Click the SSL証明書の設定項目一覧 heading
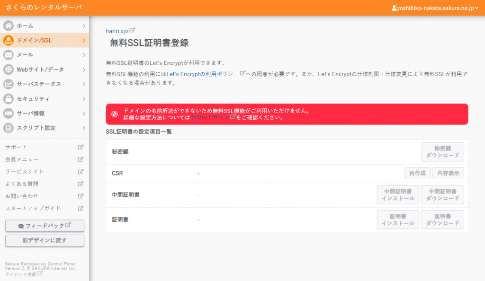The image size is (485, 281). [139, 132]
